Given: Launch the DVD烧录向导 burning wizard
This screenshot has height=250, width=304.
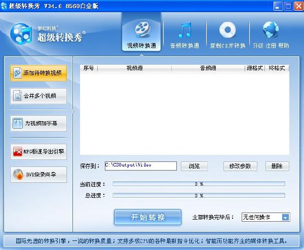Looking at the screenshot, I should point(39,175).
